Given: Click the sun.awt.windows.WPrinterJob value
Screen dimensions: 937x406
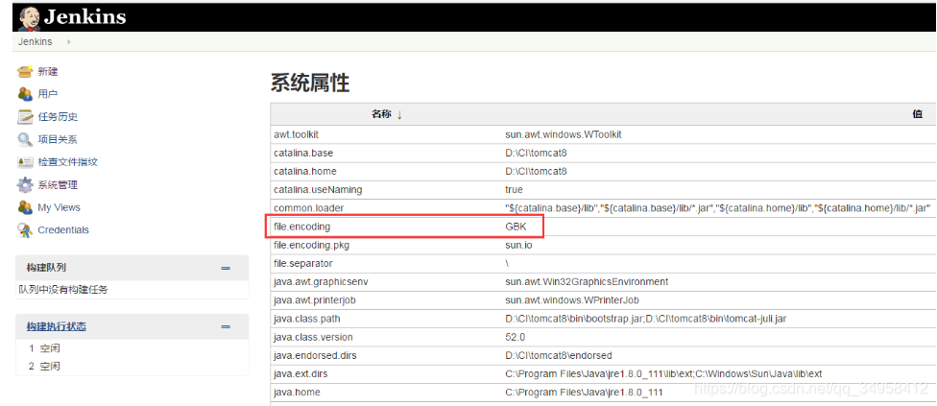Looking at the screenshot, I should click(572, 300).
